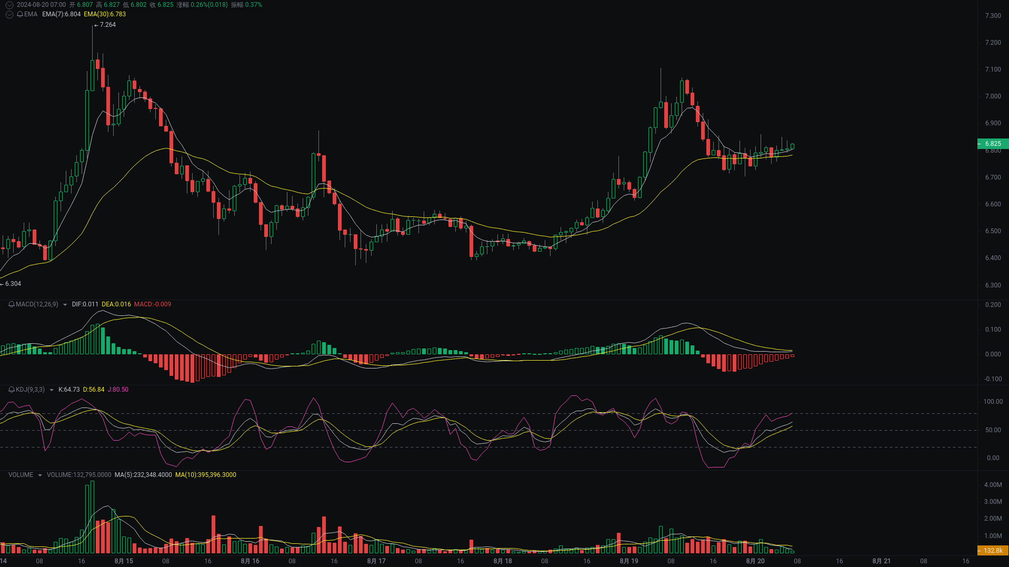The height and width of the screenshot is (567, 1009).
Task: Click the 4.00M volume axis label
Action: tap(993, 485)
